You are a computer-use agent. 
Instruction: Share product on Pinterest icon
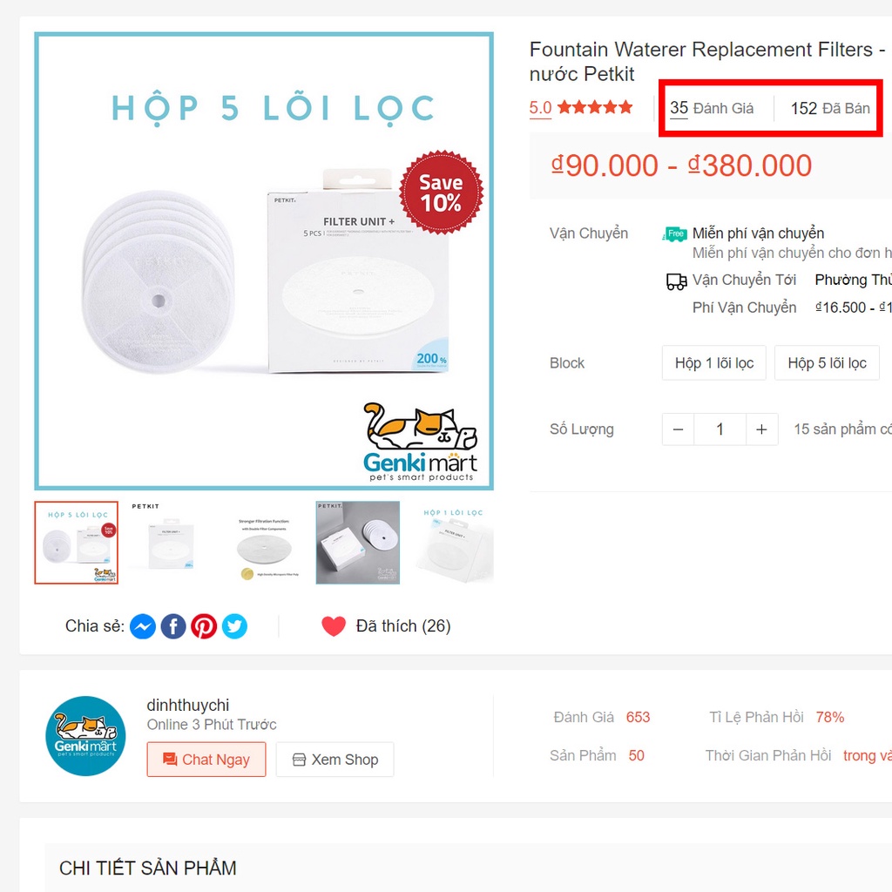pos(204,626)
